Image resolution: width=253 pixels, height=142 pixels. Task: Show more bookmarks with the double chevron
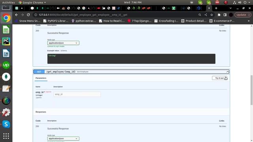[x=249, y=21]
